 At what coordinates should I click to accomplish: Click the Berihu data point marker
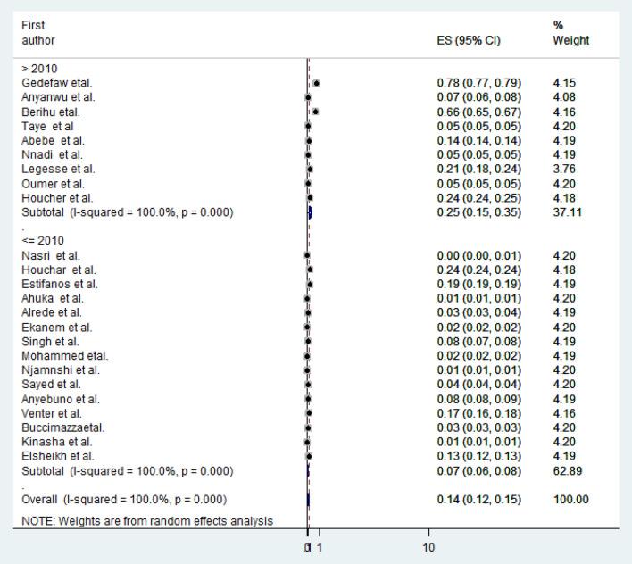point(315,112)
